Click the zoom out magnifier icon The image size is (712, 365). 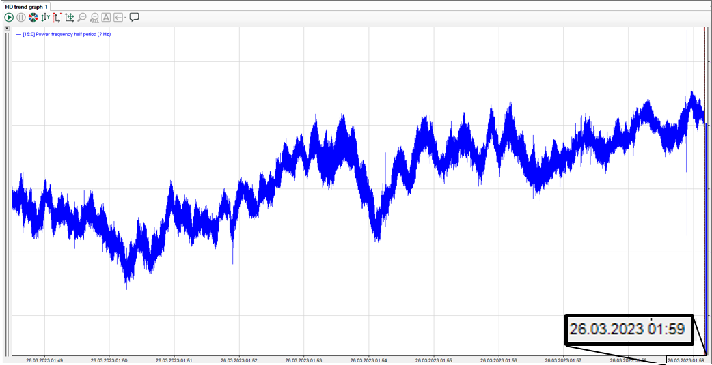pyautogui.click(x=82, y=18)
